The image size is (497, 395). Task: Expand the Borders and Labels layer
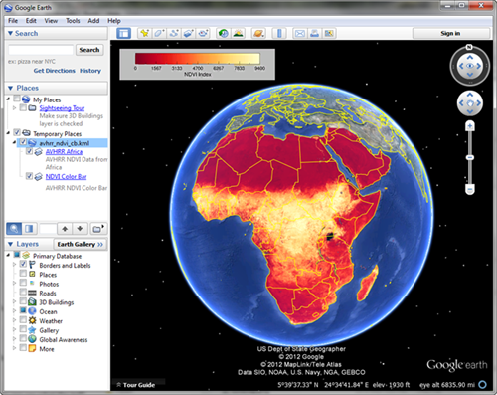[14, 265]
